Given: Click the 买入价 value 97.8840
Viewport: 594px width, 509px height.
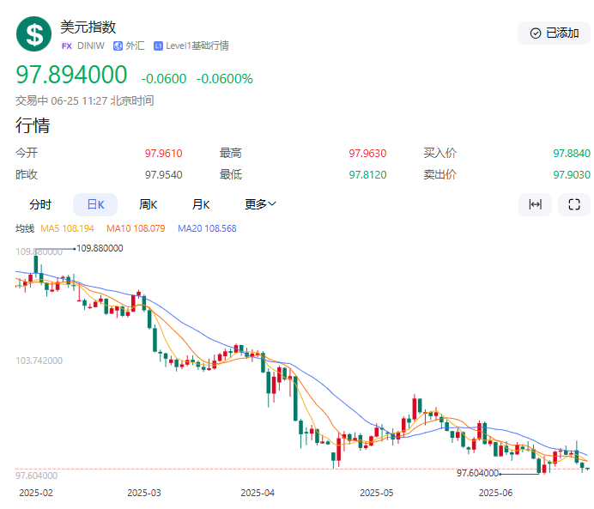Looking at the screenshot, I should (x=572, y=154).
